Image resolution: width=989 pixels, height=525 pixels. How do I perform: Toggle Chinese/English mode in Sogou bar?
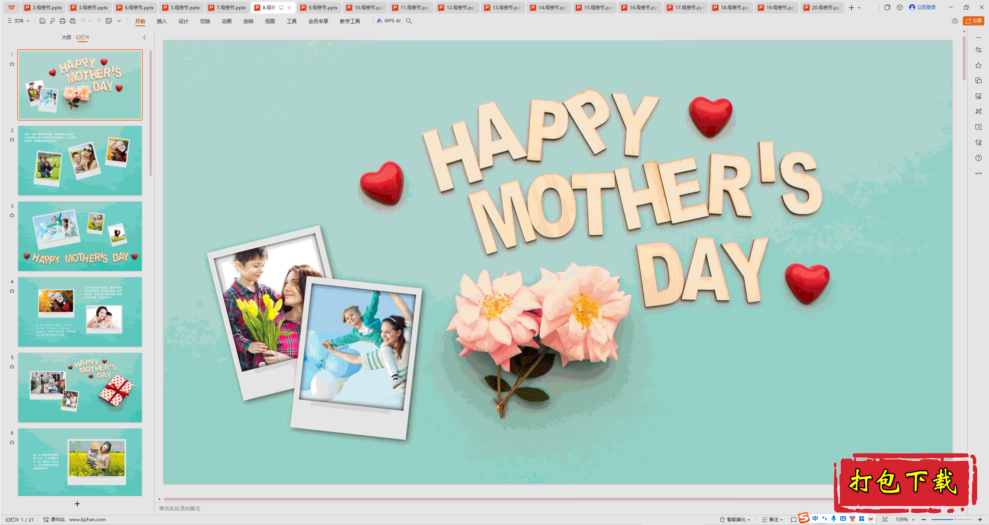[x=815, y=518]
